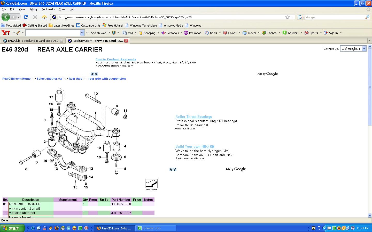Click the Firefox Back navigation arrow
372x232 pixels.
coord(5,17)
